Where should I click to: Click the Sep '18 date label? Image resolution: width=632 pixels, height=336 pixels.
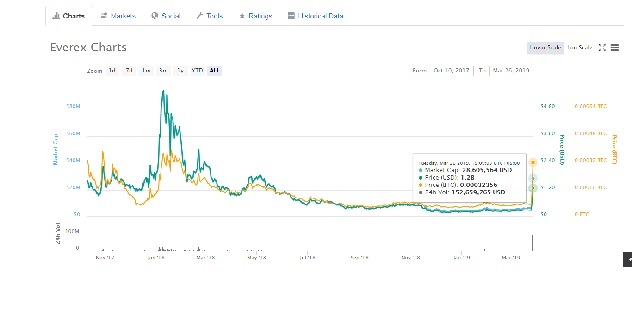(359, 258)
